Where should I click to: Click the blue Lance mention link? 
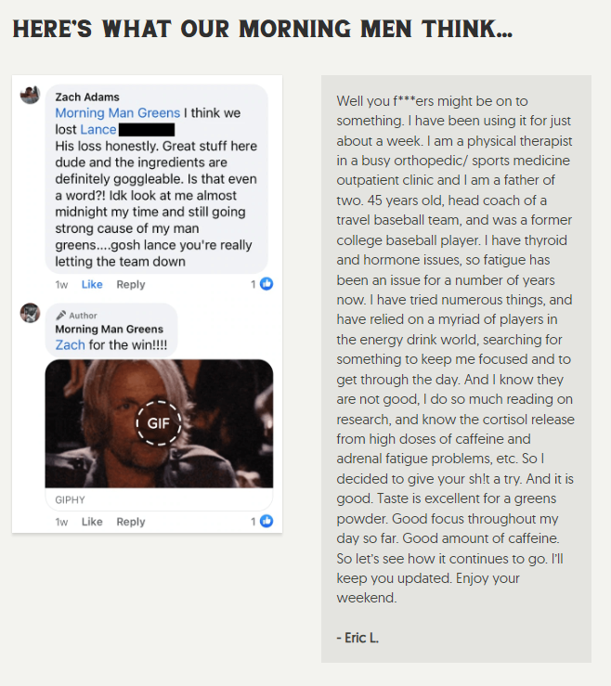(98, 130)
